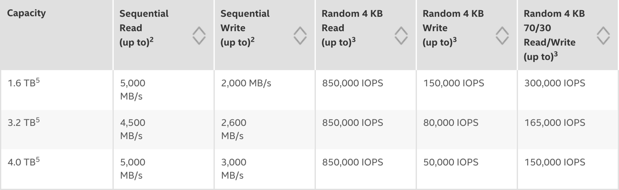Expand sort chevron on Sequential Write header
619x190 pixels.
300,35
